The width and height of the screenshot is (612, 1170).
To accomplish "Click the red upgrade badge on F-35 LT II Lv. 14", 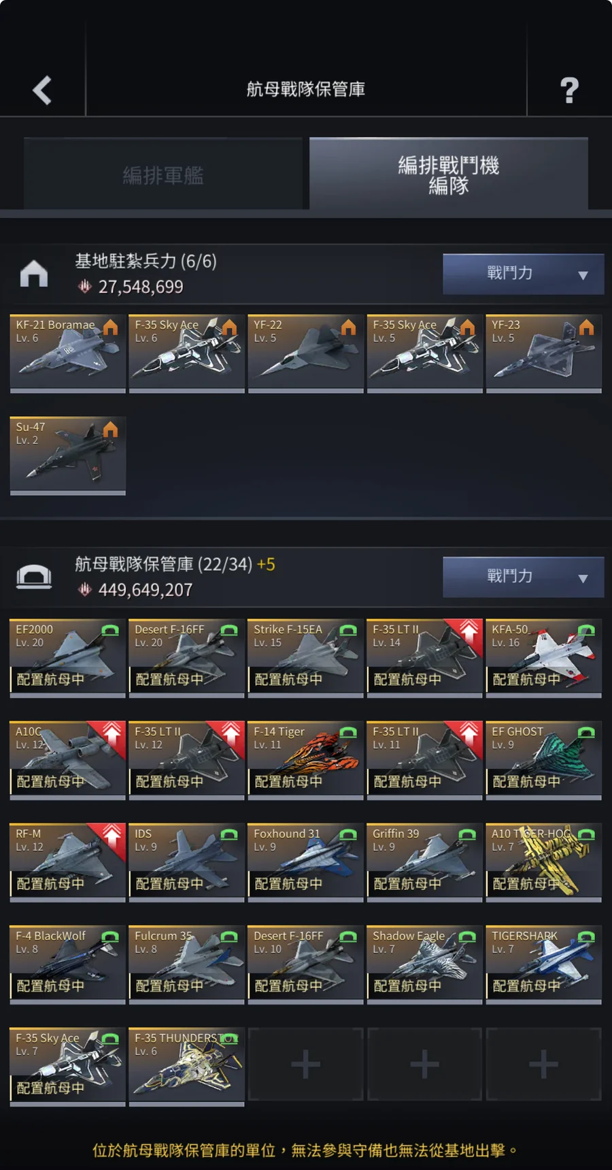I will 469,632.
